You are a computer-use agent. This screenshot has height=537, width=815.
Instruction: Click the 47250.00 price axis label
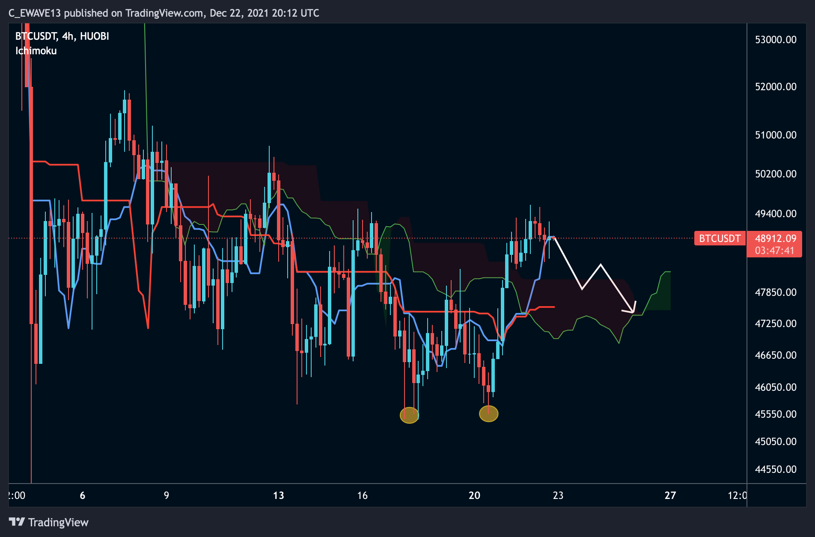click(x=776, y=324)
